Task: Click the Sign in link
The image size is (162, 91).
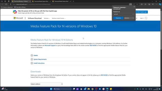Action: pos(142,18)
